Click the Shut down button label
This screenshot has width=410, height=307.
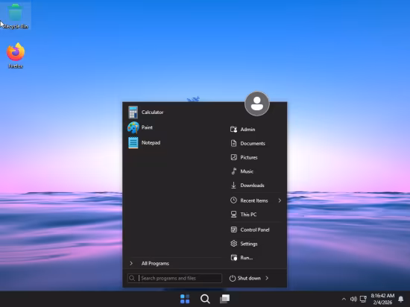[x=249, y=278]
